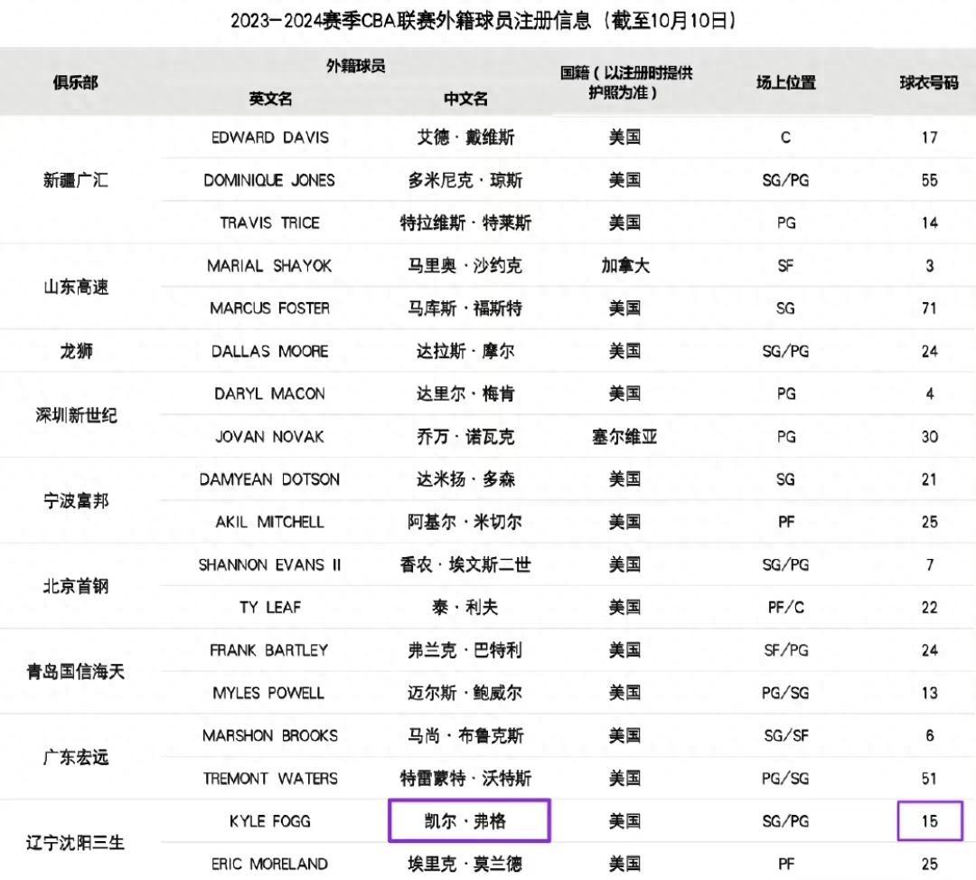The image size is (976, 880).
Task: Click the 塞尔维亚 nationality cell
Action: [624, 437]
